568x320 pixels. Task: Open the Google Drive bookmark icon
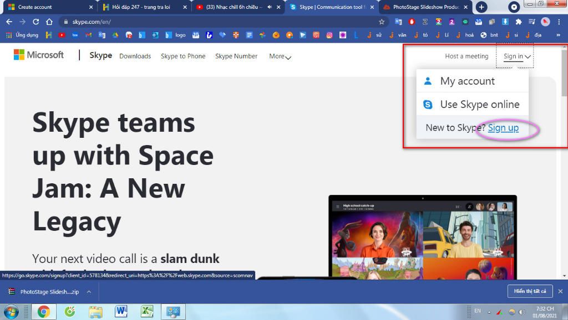click(115, 35)
